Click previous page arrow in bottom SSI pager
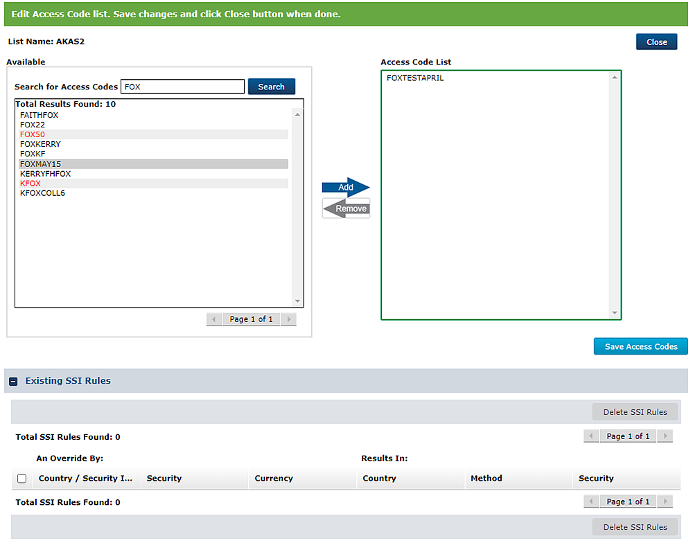The image size is (693, 543). pos(591,501)
